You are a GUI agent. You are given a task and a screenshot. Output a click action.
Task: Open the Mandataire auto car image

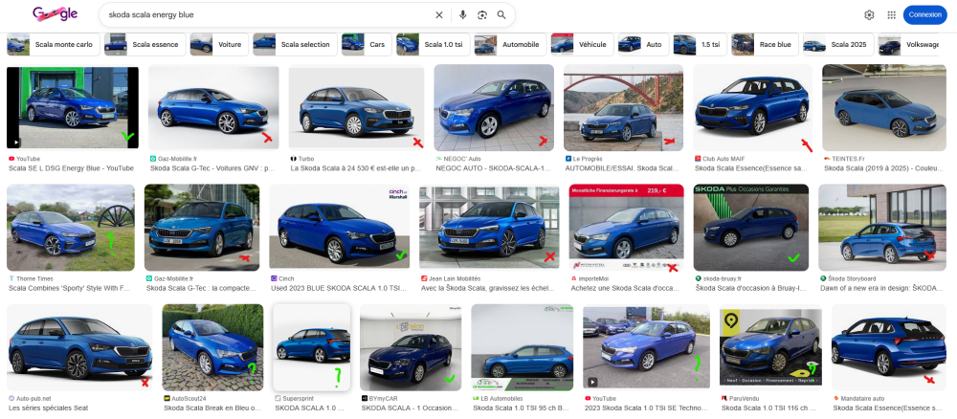[889, 347]
